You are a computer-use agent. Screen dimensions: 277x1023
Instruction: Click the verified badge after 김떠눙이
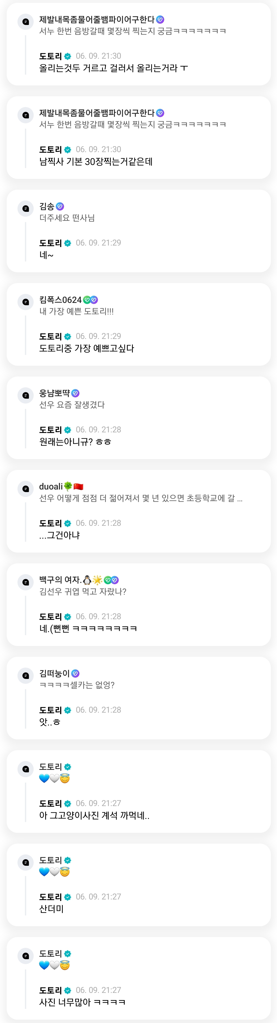click(75, 674)
